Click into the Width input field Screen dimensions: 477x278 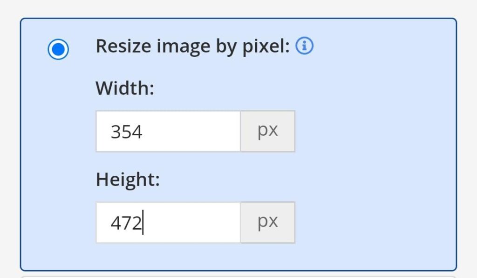point(168,132)
